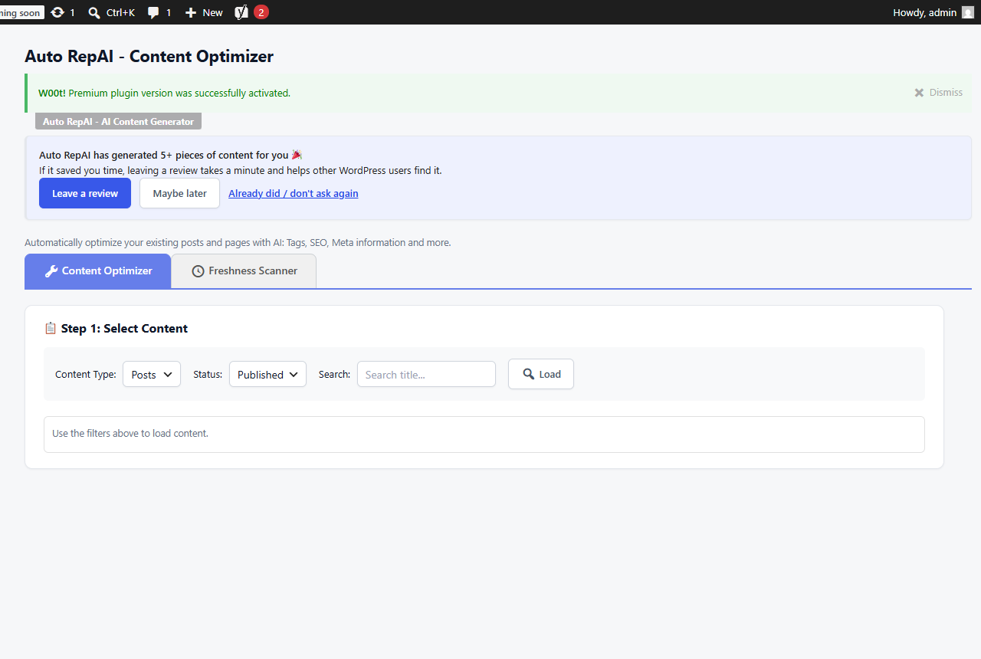981x659 pixels.
Task: Click the Load button
Action: tap(541, 374)
